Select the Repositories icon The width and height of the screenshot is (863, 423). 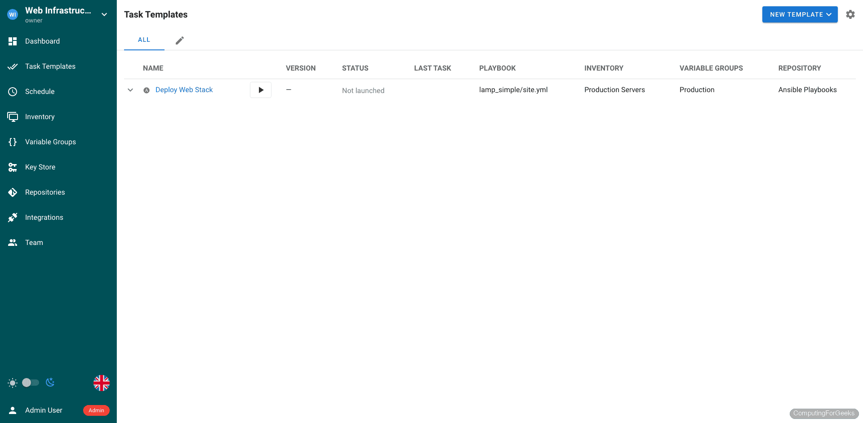click(x=13, y=192)
